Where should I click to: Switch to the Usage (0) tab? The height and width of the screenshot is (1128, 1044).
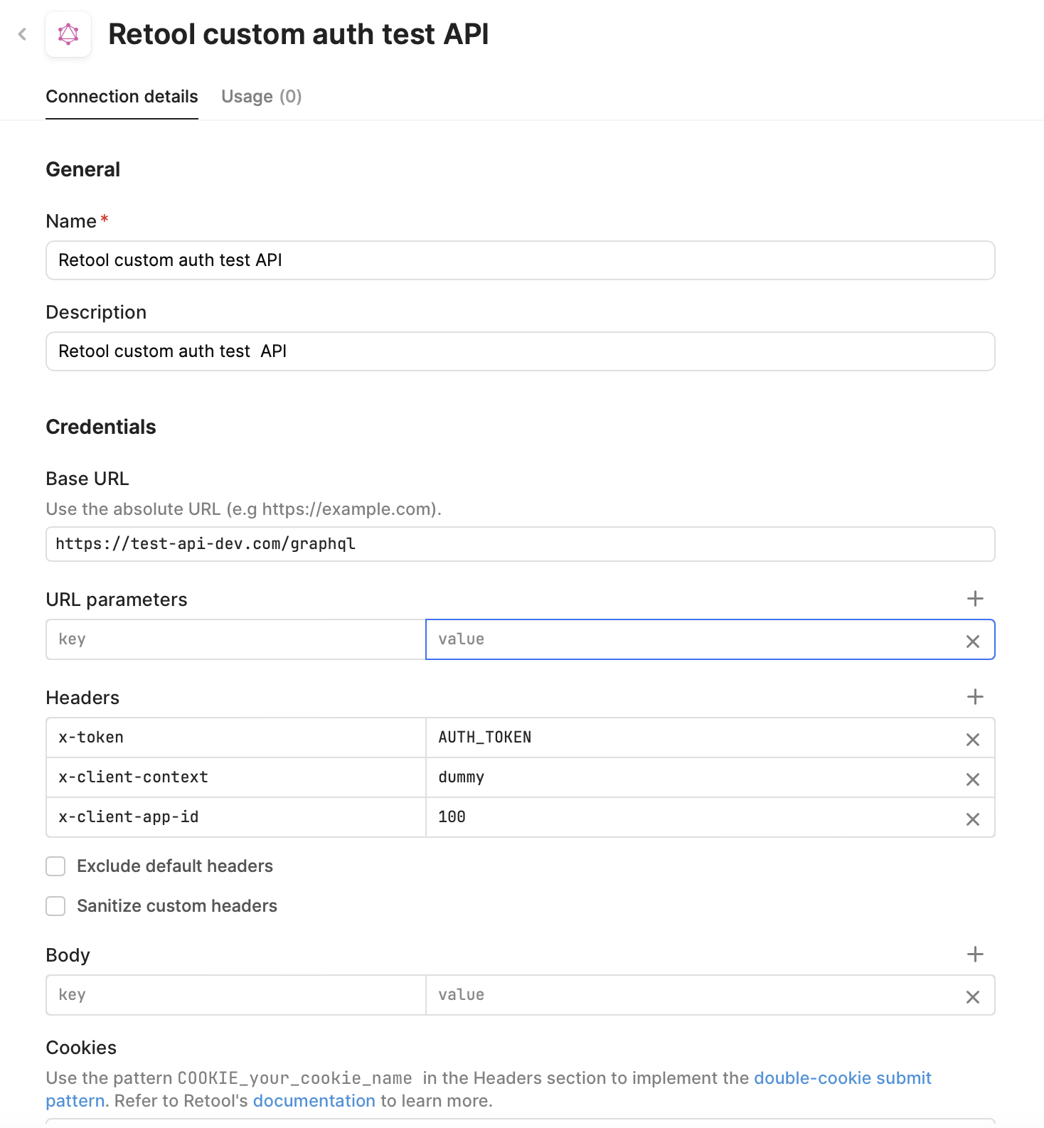pyautogui.click(x=262, y=97)
